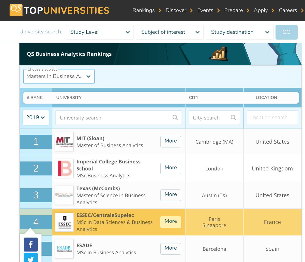The height and width of the screenshot is (262, 305).
Task: Open the Study destination dropdown
Action: [239, 32]
